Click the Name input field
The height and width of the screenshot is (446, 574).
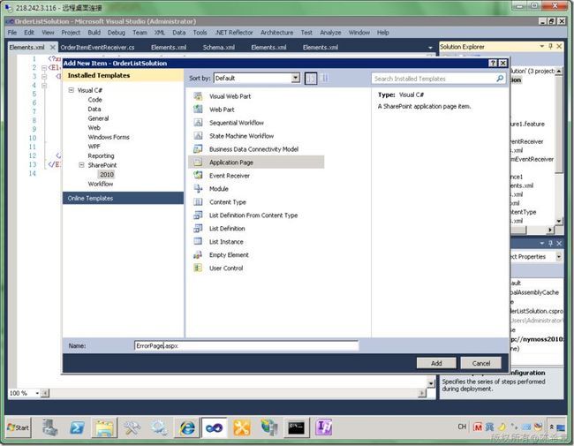click(x=246, y=345)
